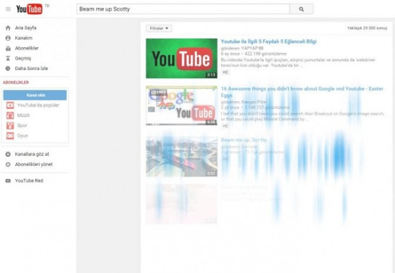
Task: Click the YAPYAP uploader link
Action: 250,48
